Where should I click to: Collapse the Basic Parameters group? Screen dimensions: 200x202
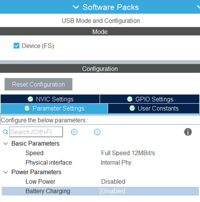click(x=6, y=143)
